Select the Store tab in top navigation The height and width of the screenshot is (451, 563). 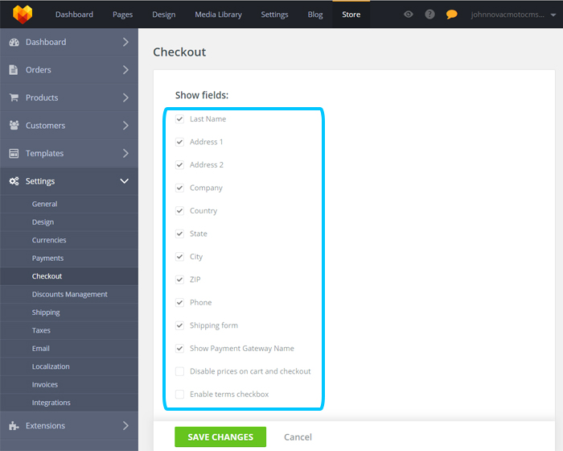pos(351,14)
